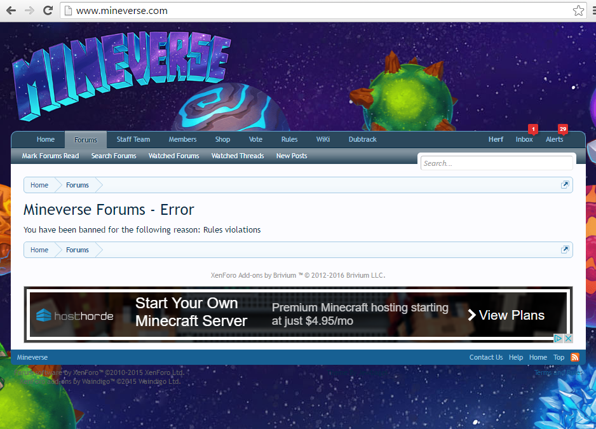Click Forums in bottom breadcrumb
The width and height of the screenshot is (596, 429).
click(x=77, y=250)
